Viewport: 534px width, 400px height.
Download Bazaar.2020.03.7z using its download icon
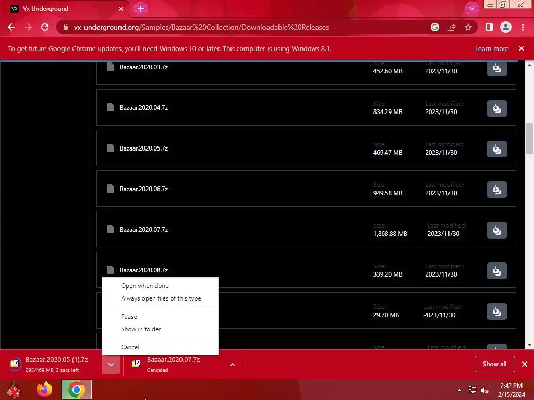tap(496, 68)
